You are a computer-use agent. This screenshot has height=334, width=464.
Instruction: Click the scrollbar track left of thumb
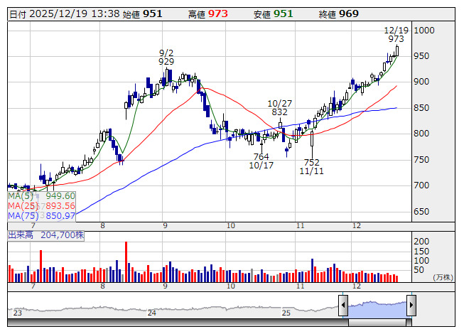[x=178, y=323]
